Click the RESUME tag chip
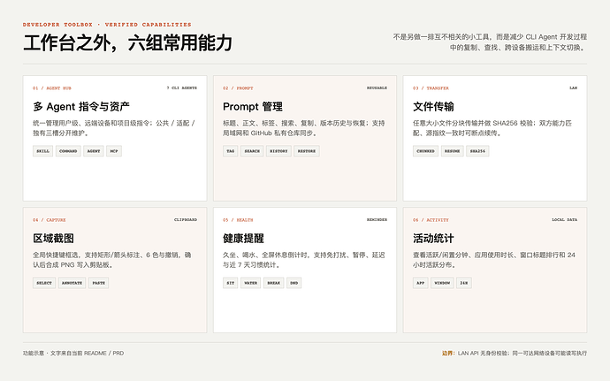Screen dimensions: 610x381 pos(452,151)
